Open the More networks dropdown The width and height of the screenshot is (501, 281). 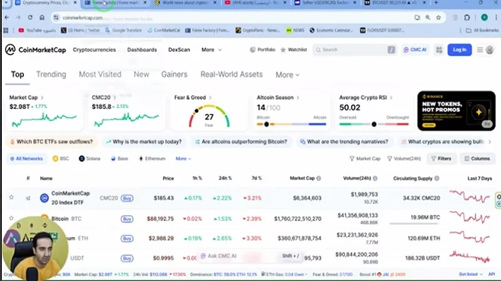183,159
